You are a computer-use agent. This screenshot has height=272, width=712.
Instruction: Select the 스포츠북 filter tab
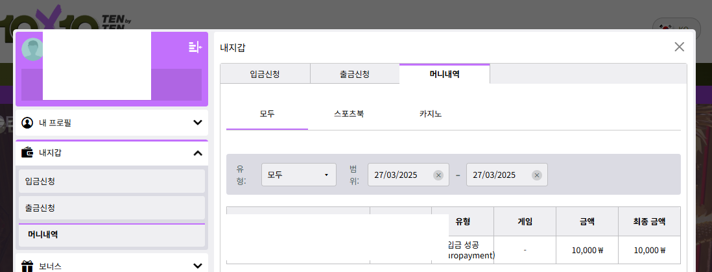[349, 114]
